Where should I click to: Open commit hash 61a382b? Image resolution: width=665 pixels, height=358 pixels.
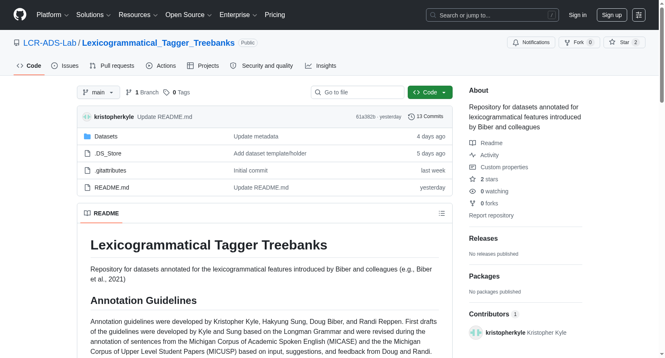[366, 117]
